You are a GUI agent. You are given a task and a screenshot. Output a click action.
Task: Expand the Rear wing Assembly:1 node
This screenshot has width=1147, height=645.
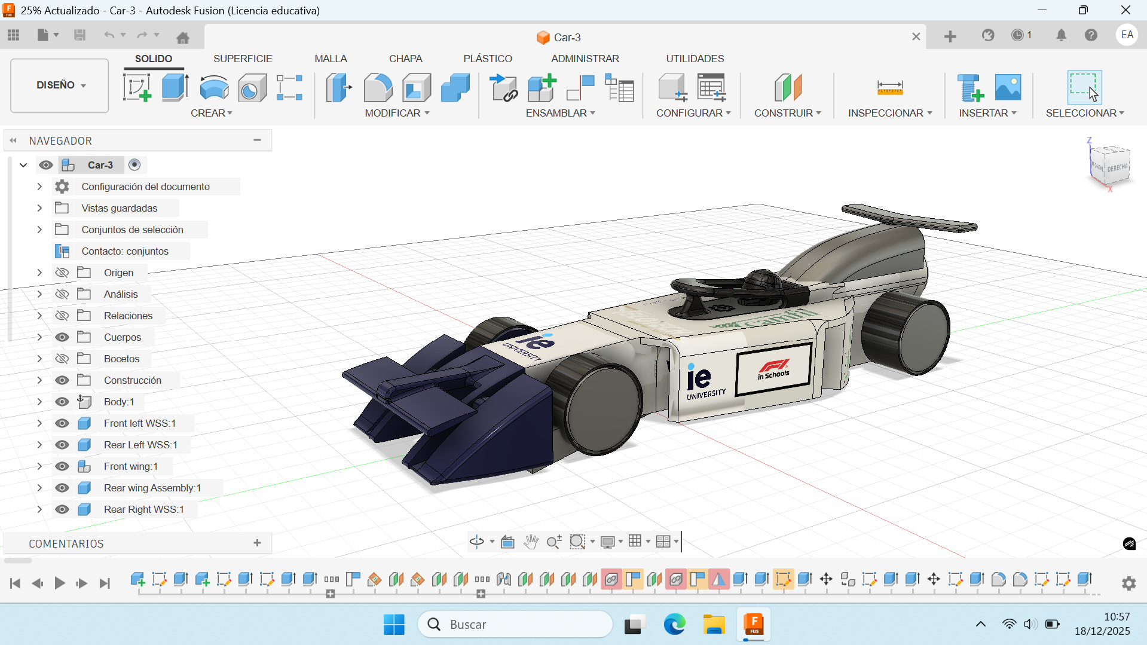click(39, 488)
